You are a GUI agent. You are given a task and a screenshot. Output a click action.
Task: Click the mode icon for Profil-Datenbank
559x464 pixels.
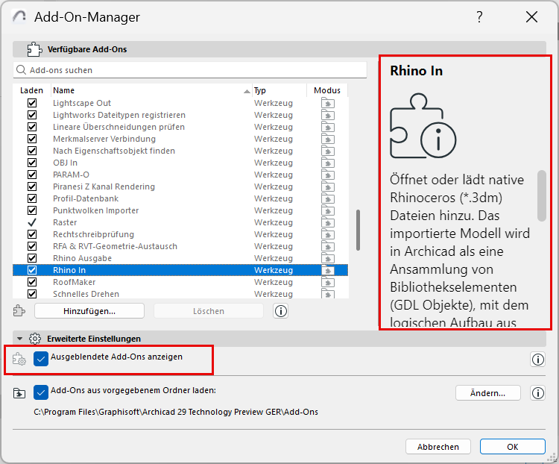[x=328, y=199]
